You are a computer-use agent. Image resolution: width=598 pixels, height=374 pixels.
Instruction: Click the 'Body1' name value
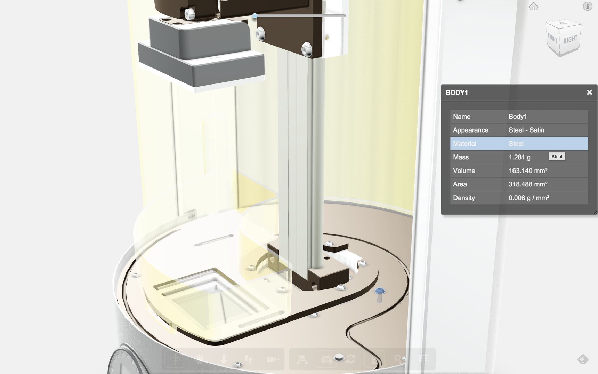(517, 117)
